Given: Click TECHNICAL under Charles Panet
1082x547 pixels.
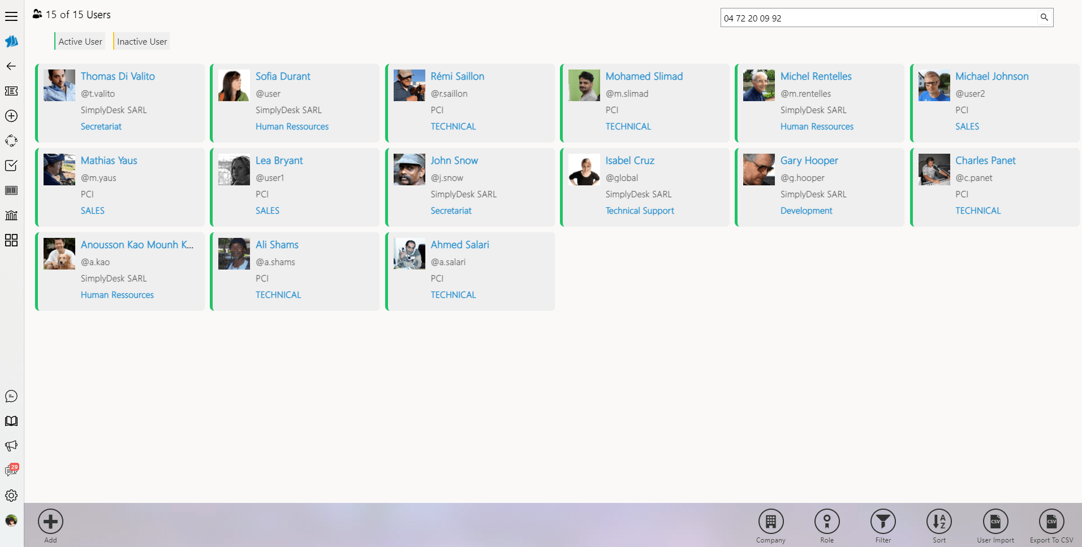Looking at the screenshot, I should [978, 211].
